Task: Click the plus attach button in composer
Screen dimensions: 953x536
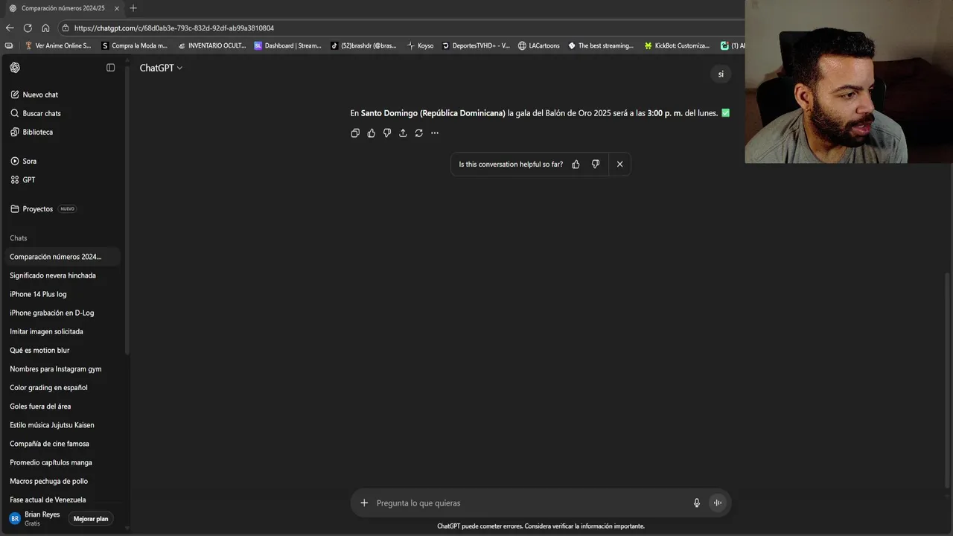Action: coord(364,503)
